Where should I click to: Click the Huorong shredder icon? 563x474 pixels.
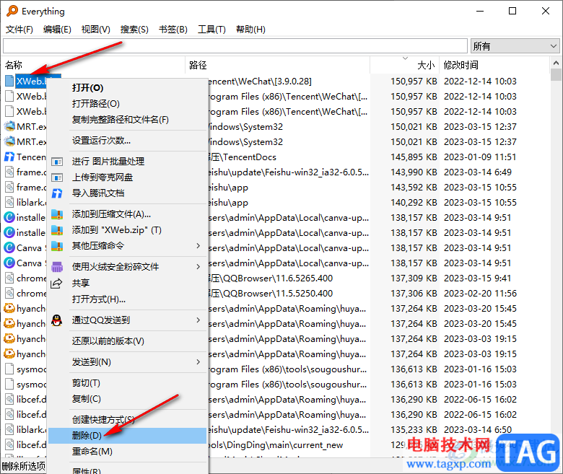click(x=57, y=267)
